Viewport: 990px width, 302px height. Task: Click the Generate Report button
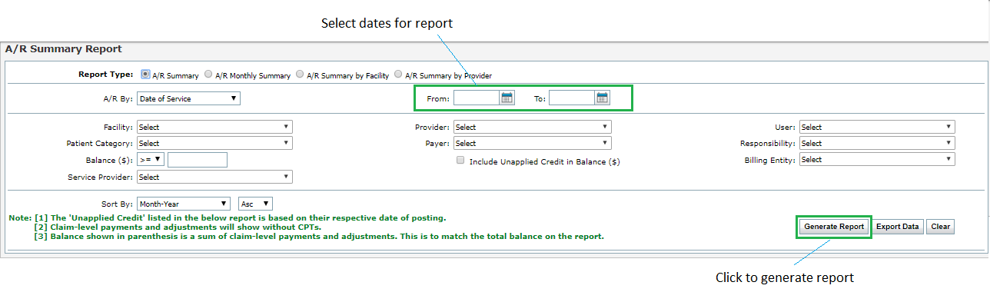pos(834,227)
